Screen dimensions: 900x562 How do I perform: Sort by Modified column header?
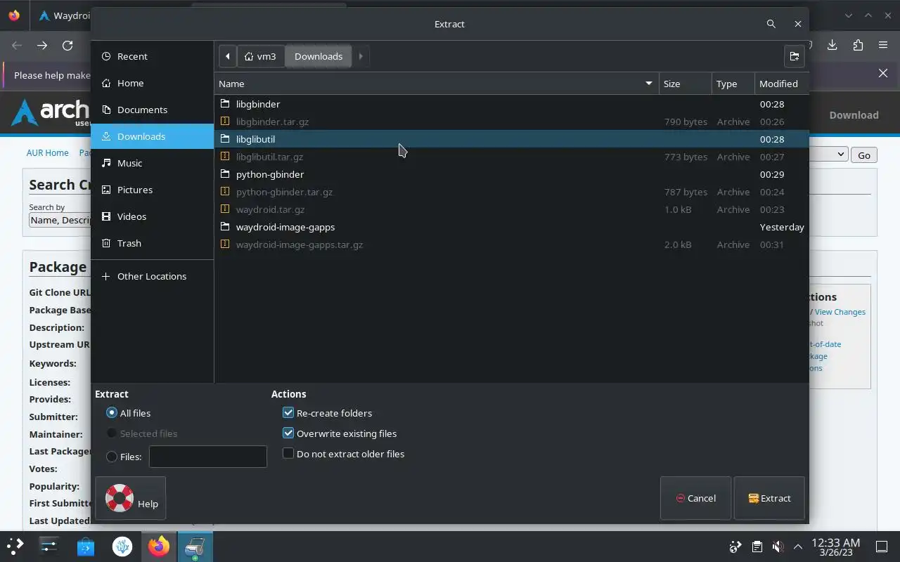(781, 84)
